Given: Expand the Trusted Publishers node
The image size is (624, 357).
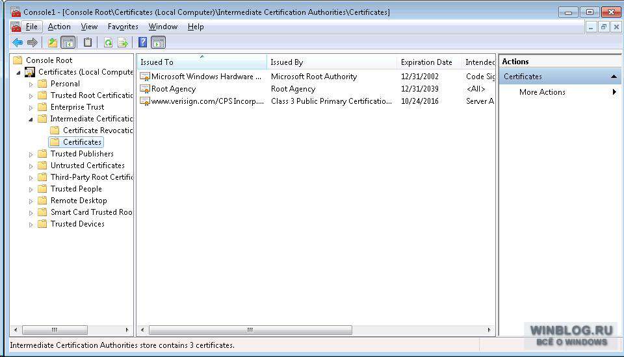Looking at the screenshot, I should [x=31, y=154].
